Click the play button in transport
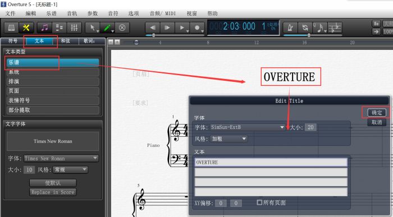Screen dimensions: 393x217 click(x=182, y=27)
